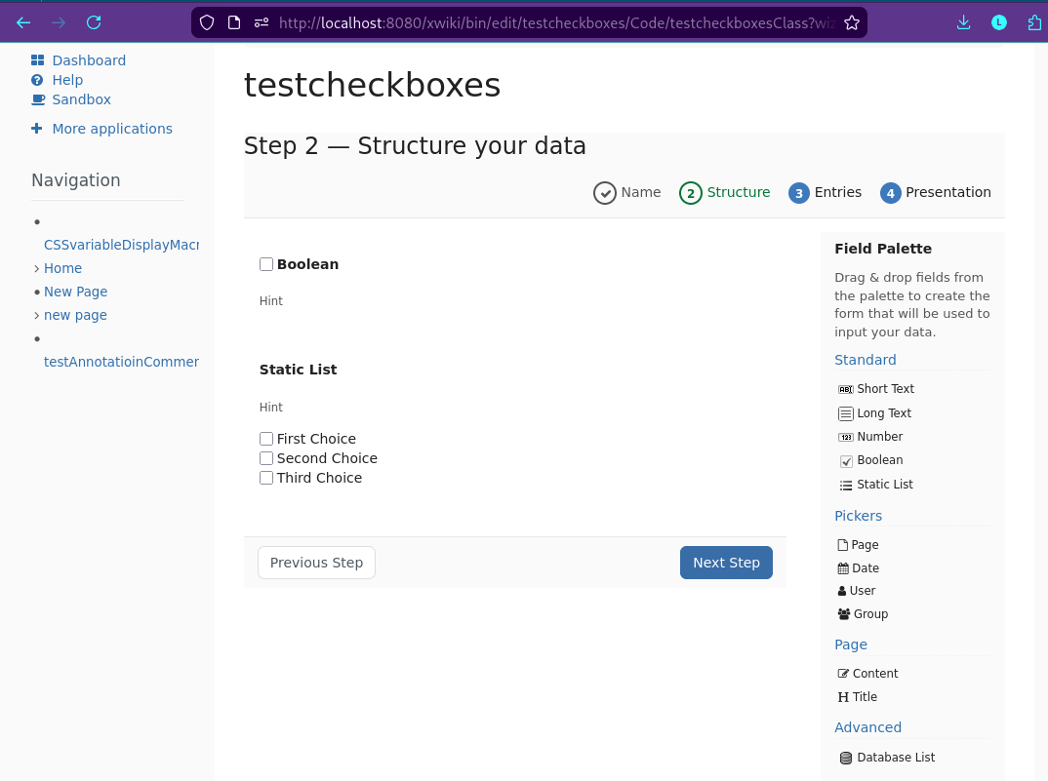Open the Presentation wizard step
This screenshot has height=781, width=1048.
(x=935, y=192)
